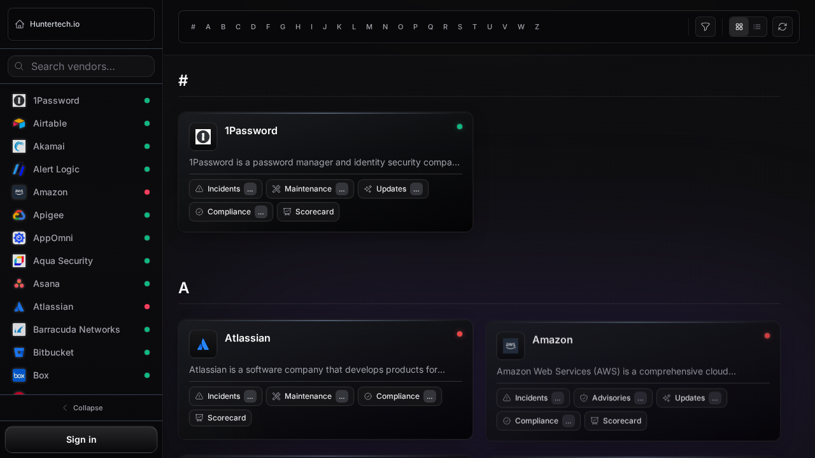The width and height of the screenshot is (815, 458).
Task: Switch to grid view layout
Action: point(739,27)
